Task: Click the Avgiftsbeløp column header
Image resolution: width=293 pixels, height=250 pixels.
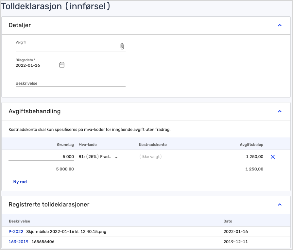Action: 251,145
